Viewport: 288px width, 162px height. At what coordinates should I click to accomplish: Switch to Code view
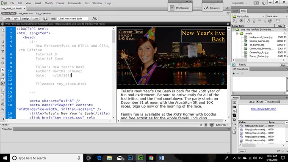[7, 19]
